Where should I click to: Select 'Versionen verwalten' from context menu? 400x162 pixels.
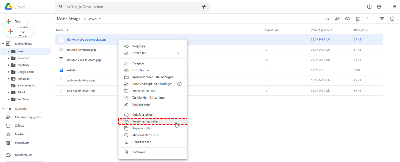[146, 121]
